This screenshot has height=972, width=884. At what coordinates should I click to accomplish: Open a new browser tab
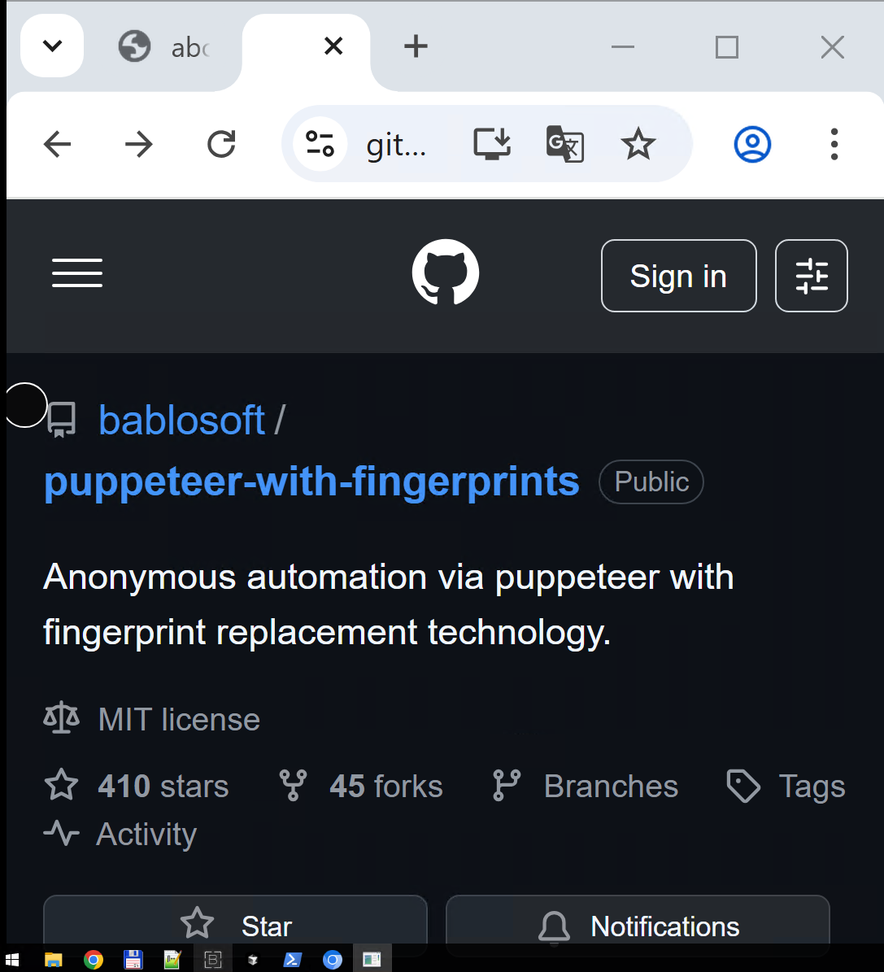click(416, 46)
